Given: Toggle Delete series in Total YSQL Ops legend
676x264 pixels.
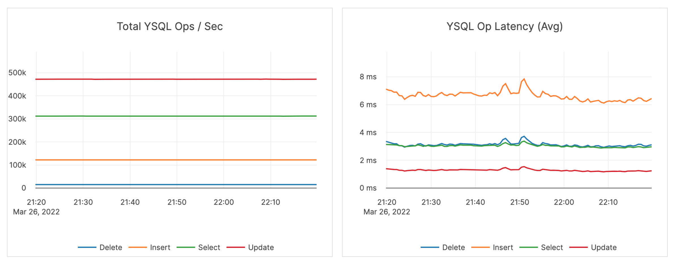Looking at the screenshot, I should tap(110, 248).
